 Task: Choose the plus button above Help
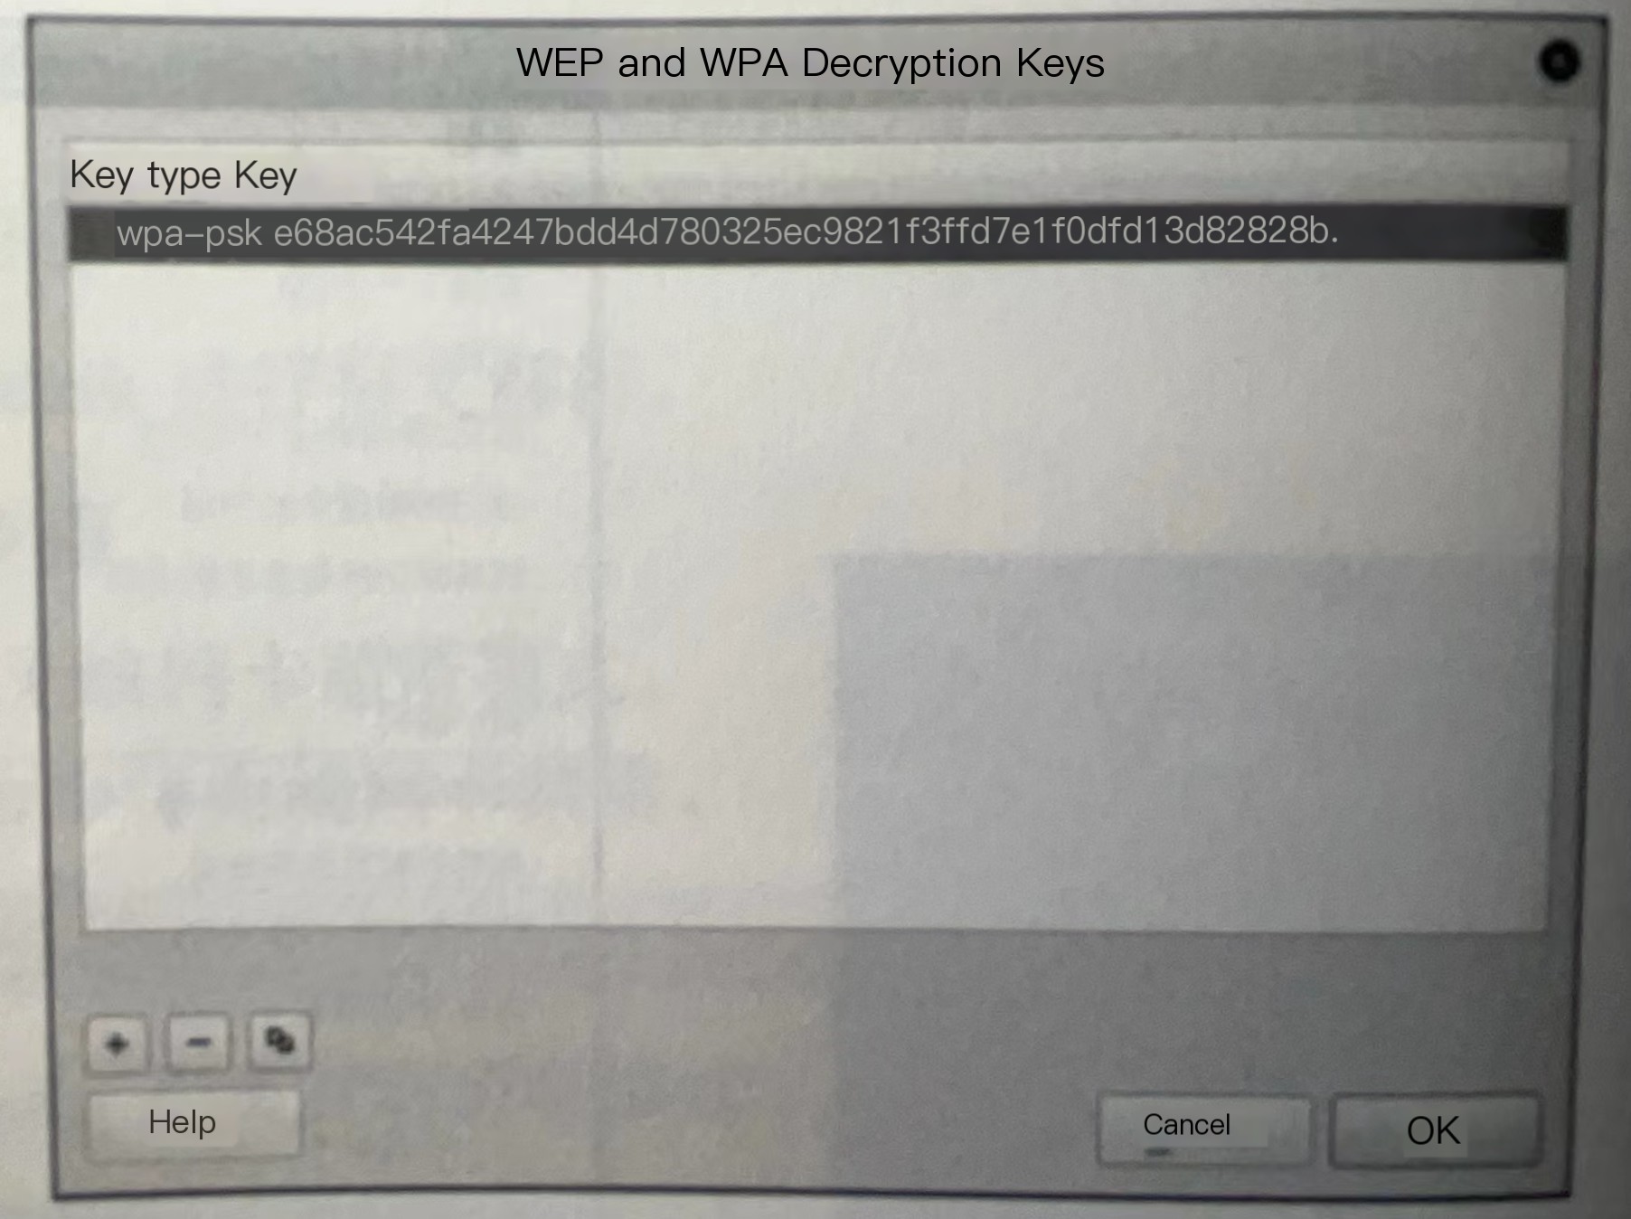pos(118,1044)
